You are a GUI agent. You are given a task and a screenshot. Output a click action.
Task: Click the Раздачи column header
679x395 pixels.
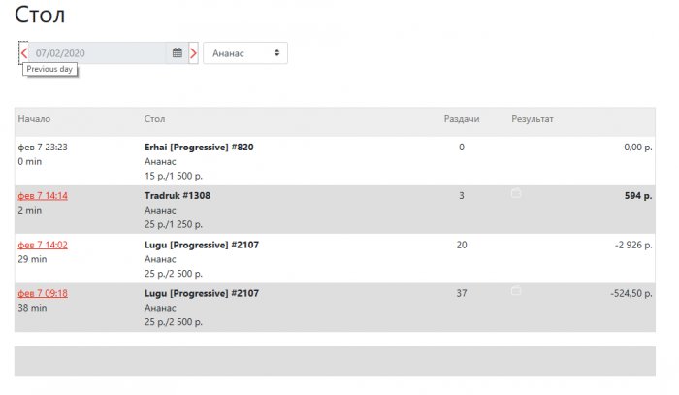(x=462, y=119)
